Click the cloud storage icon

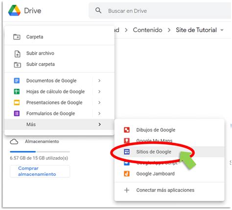coord(14,142)
